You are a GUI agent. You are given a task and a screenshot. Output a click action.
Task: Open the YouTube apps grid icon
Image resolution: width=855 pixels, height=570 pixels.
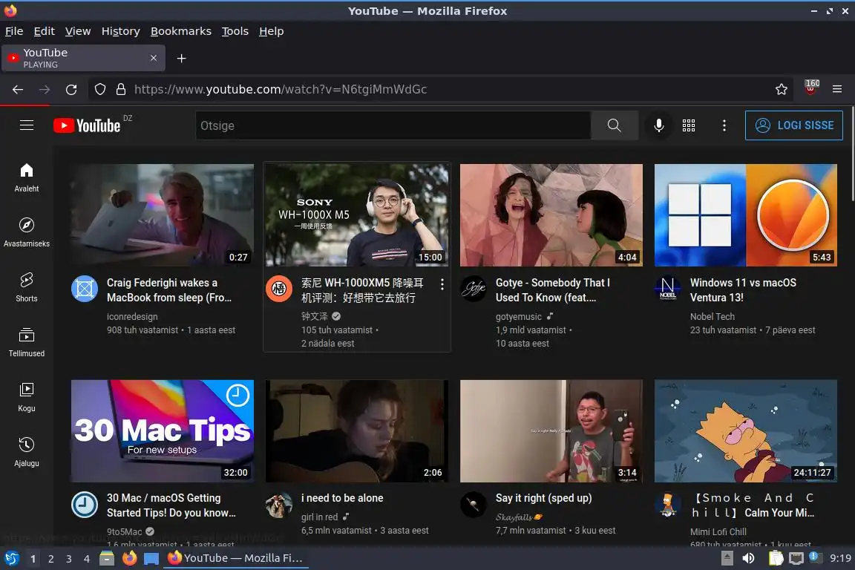click(x=689, y=125)
